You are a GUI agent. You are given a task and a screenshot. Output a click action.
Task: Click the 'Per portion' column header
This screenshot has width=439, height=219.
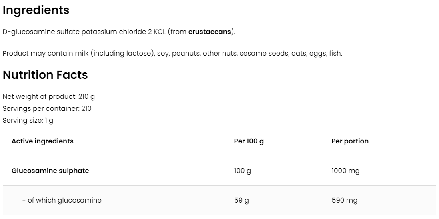pos(350,141)
